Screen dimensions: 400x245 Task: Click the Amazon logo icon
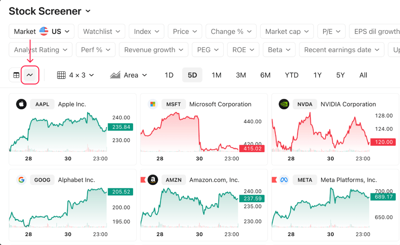tap(153, 180)
